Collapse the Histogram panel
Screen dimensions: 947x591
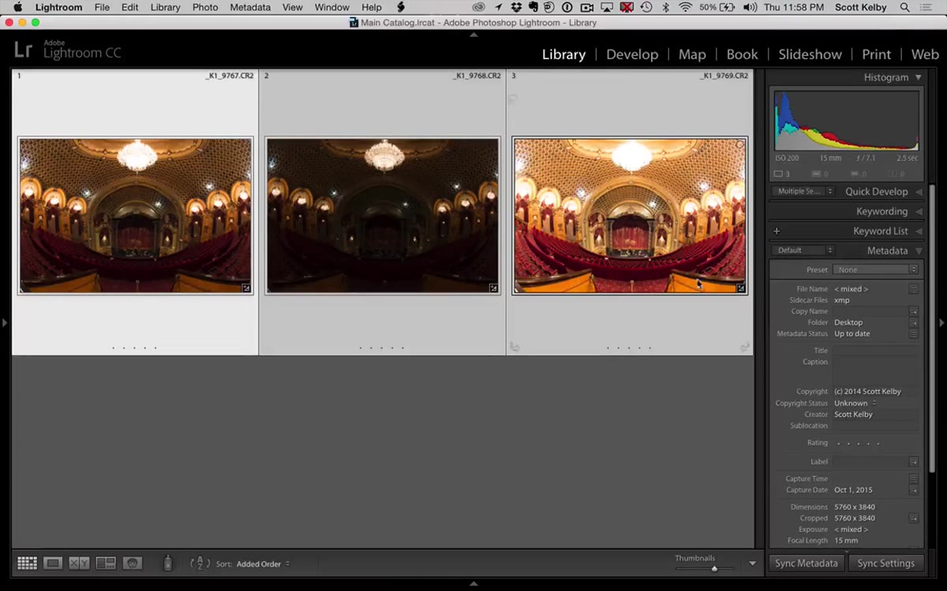pyautogui.click(x=918, y=78)
